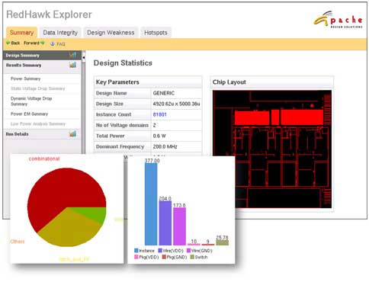Click the Apache Design Solutions logo
This screenshot has width=369, height=282.
339,19
